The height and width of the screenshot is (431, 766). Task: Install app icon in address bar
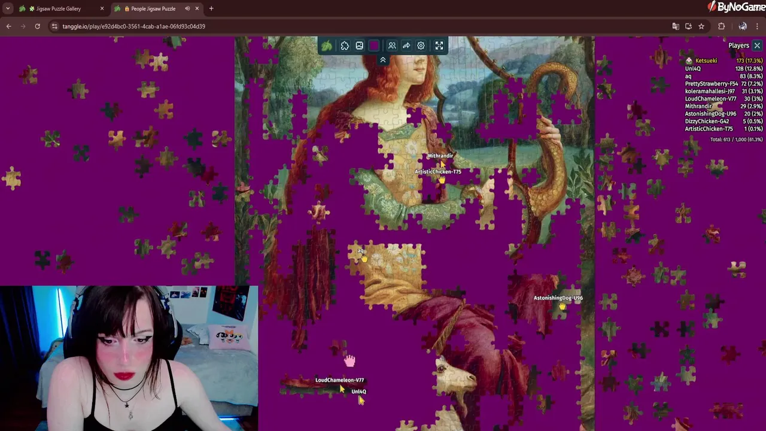[x=688, y=26]
